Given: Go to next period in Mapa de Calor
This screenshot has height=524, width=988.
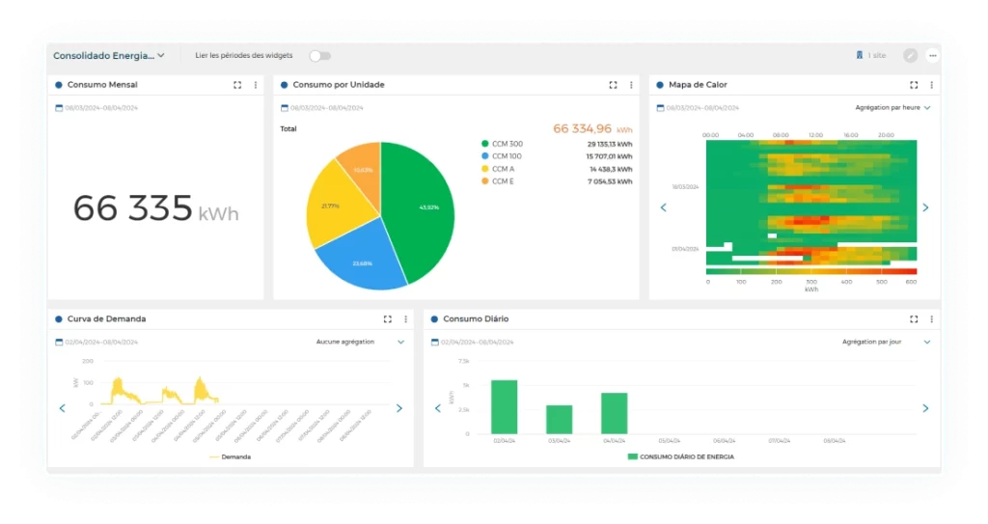Looking at the screenshot, I should click(925, 207).
